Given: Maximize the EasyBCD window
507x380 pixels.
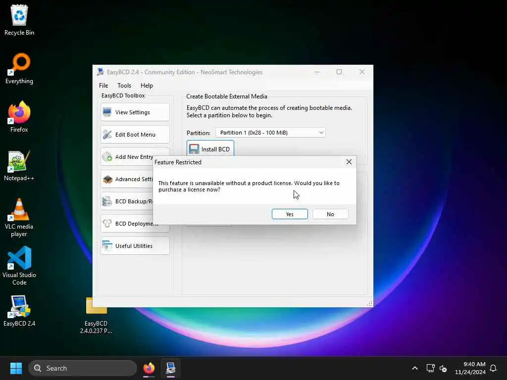Looking at the screenshot, I should point(339,72).
